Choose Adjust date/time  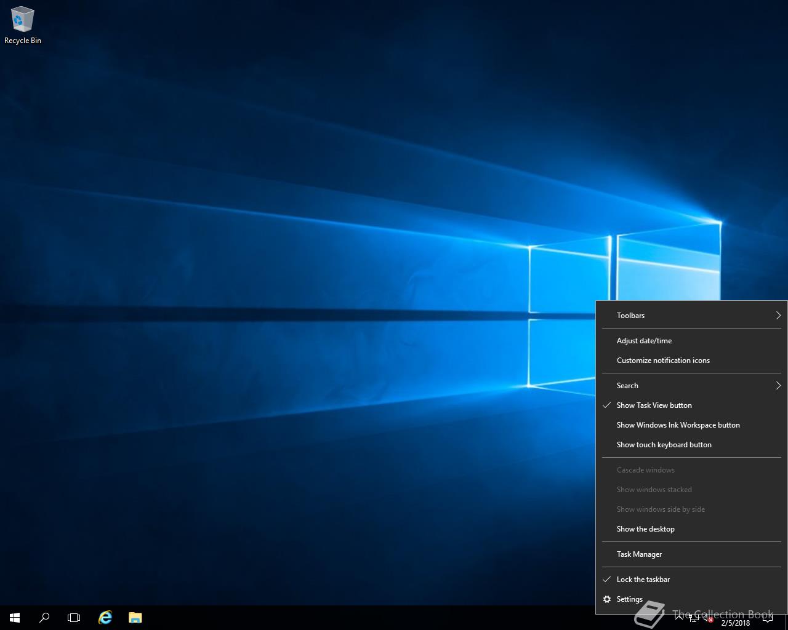(691, 341)
